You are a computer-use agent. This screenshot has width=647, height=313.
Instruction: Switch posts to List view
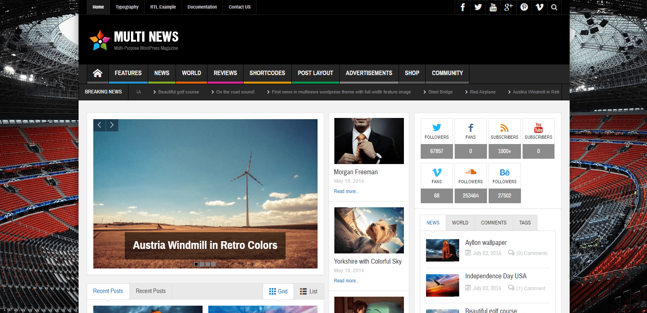tap(309, 291)
